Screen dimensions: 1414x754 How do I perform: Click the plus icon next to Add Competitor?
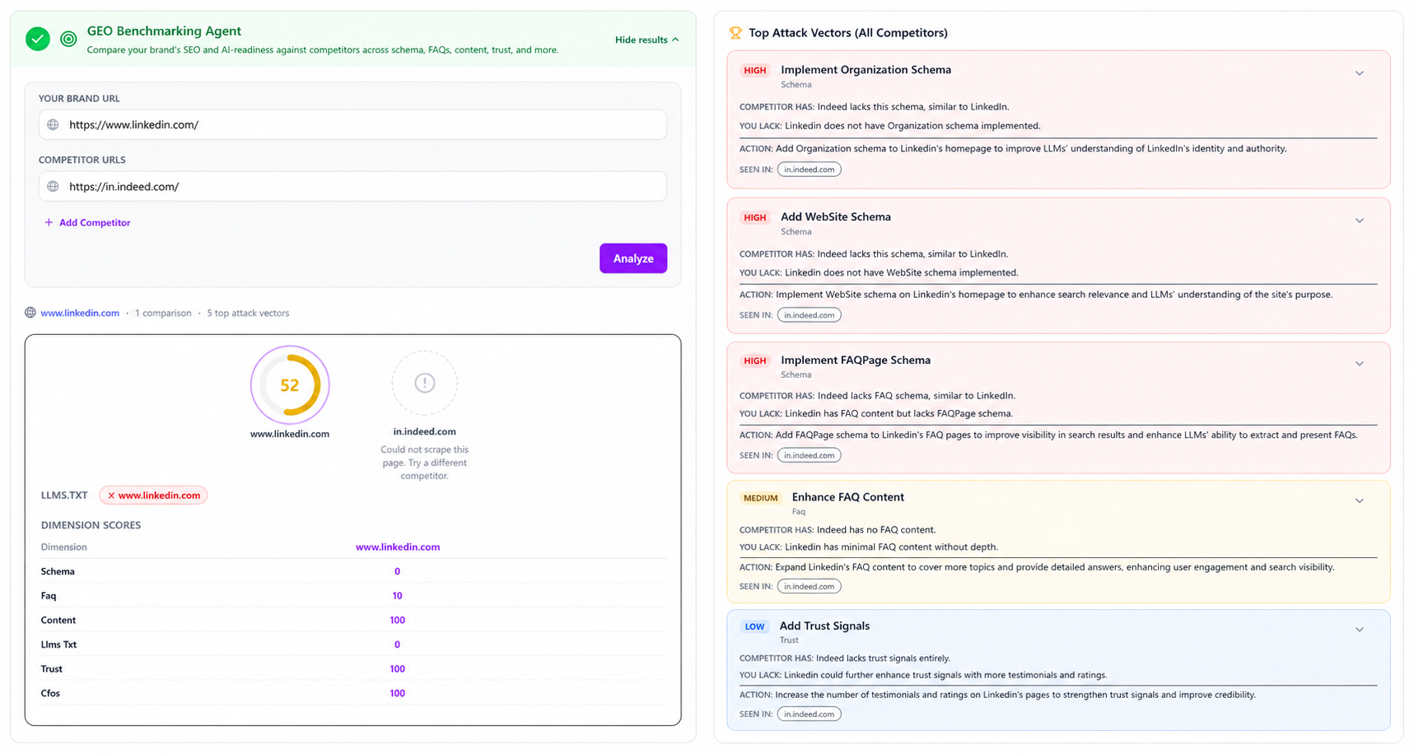pyautogui.click(x=49, y=223)
